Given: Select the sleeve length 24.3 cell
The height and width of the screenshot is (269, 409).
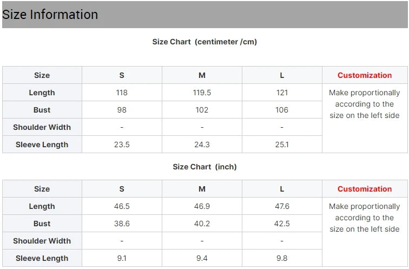Looking at the screenshot, I should coord(202,145).
